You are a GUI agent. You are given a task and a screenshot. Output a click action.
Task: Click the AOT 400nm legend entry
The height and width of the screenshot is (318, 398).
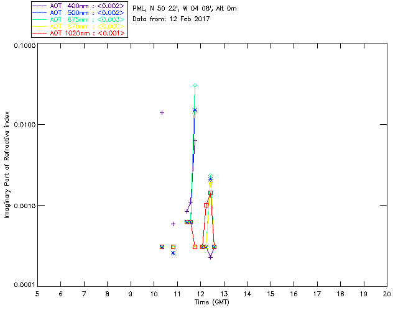(x=78, y=6)
